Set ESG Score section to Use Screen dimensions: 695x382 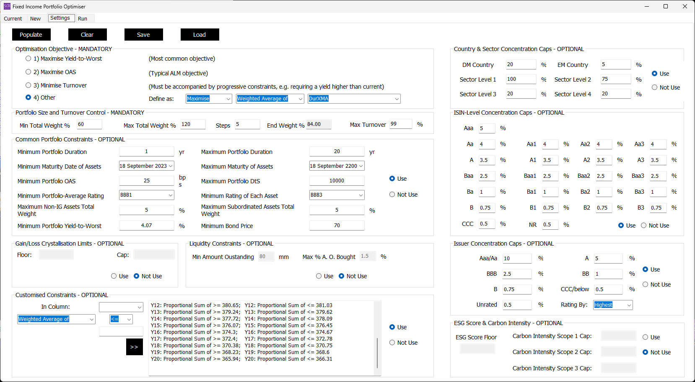[x=646, y=337]
